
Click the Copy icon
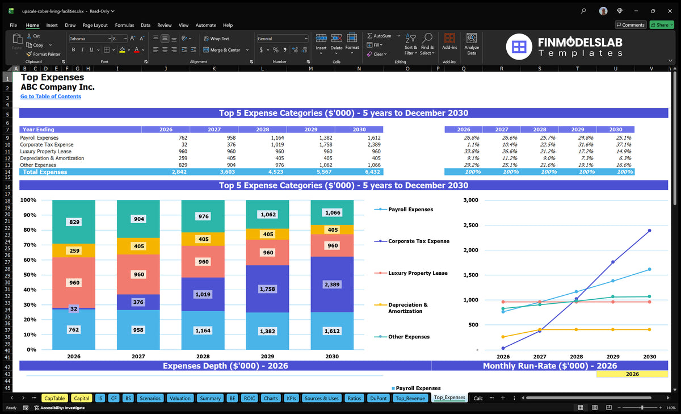pyautogui.click(x=29, y=45)
